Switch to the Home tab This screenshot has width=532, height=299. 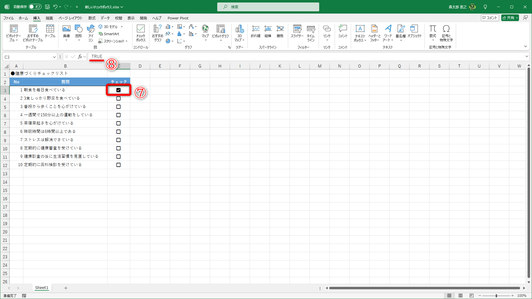pos(23,18)
